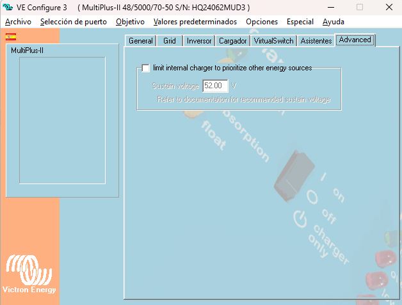Viewport: 402px width, 305px height.
Task: Switch to the VirtualSwitch tab
Action: 273,41
